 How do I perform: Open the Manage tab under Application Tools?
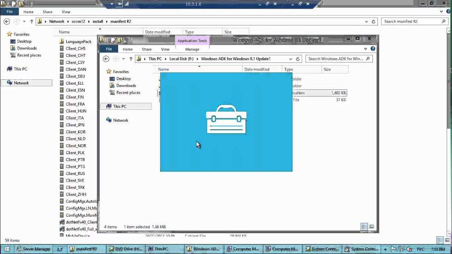(x=192, y=49)
